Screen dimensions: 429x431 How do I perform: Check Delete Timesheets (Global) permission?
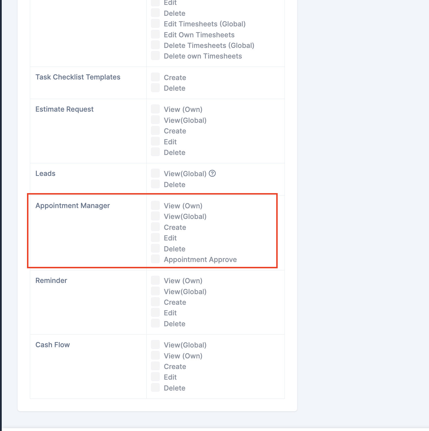(155, 45)
